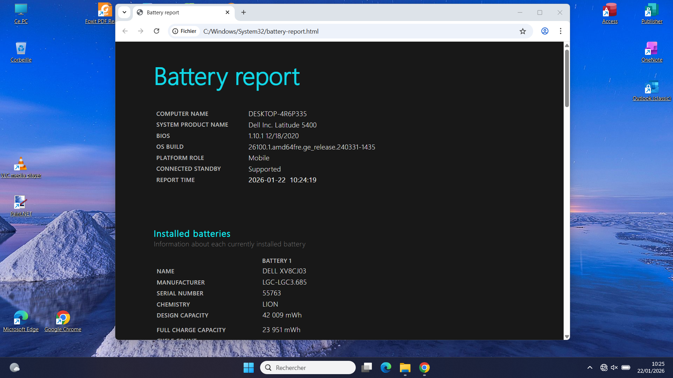Click battery name DELL XV8CJ03
The height and width of the screenshot is (378, 673).
click(284, 271)
